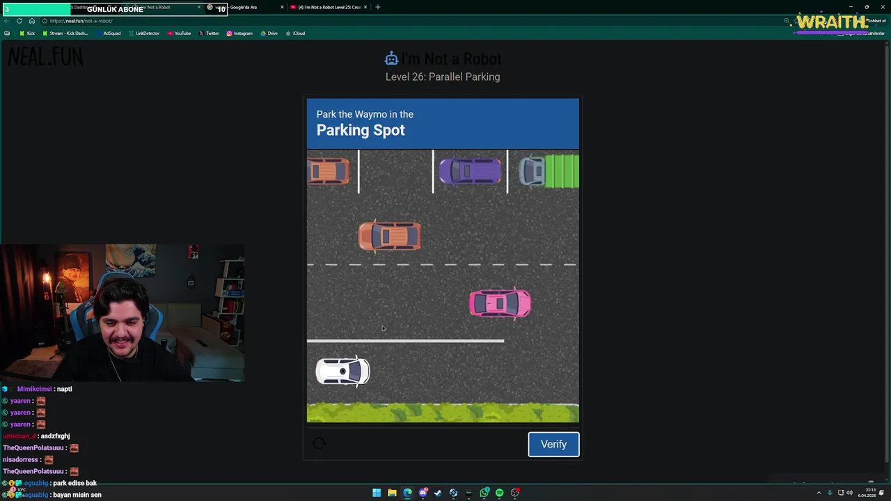Open the Twitter bookmark
891x501 pixels.
click(x=209, y=33)
